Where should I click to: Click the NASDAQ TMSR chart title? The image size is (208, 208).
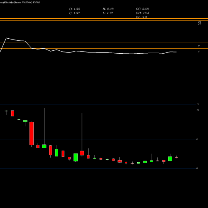tap(31, 2)
